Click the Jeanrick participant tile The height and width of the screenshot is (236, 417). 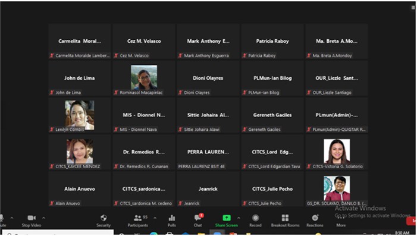[x=208, y=189]
